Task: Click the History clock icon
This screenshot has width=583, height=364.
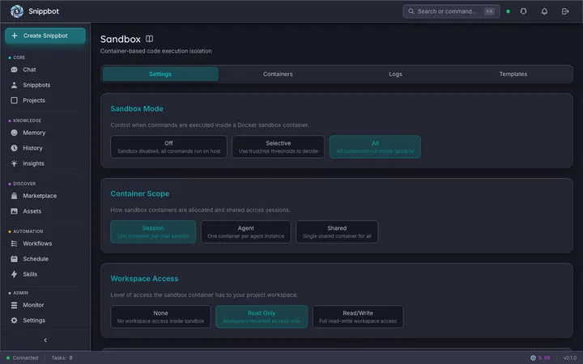Action: point(14,148)
